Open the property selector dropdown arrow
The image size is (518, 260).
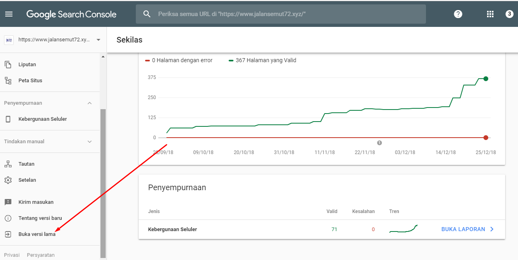click(98, 40)
